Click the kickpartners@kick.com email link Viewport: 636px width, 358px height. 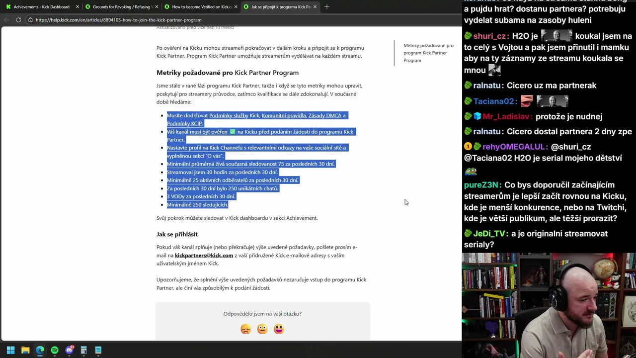(204, 256)
